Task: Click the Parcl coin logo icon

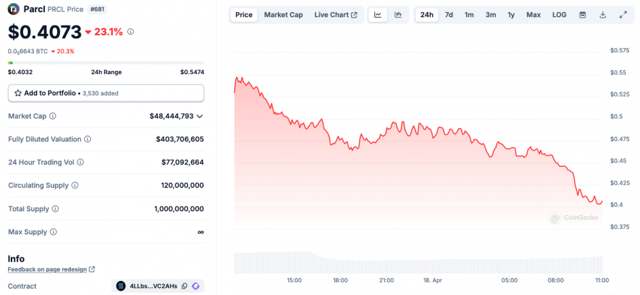Action: [x=14, y=8]
